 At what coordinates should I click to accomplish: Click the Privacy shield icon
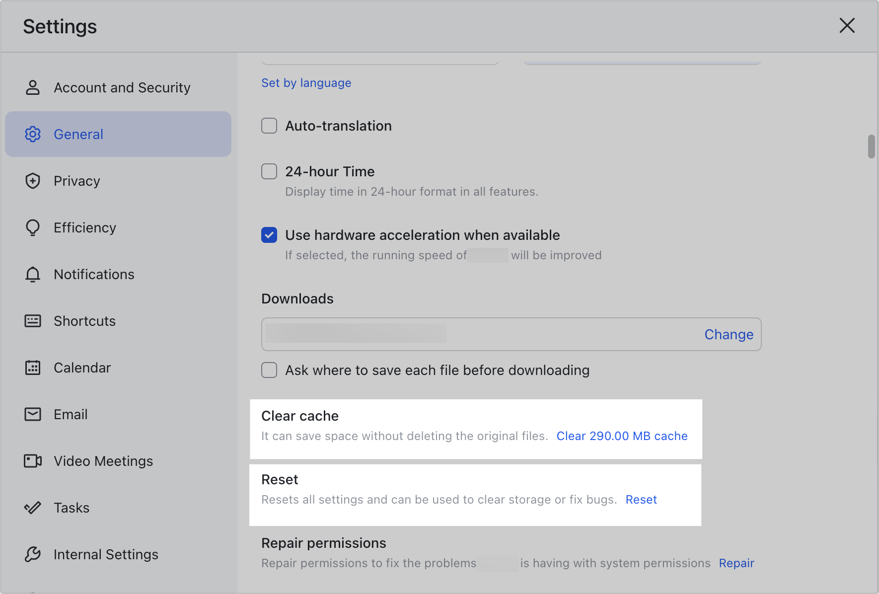click(33, 181)
